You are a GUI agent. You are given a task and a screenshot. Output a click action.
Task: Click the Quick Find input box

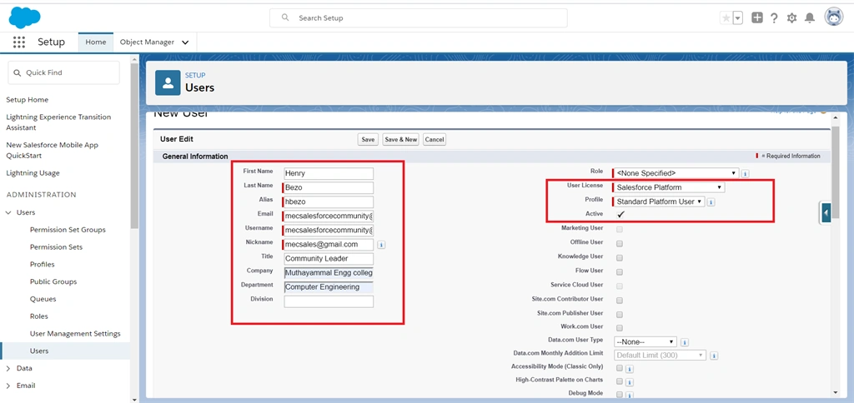tap(63, 72)
